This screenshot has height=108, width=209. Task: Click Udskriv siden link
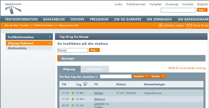[174, 26]
